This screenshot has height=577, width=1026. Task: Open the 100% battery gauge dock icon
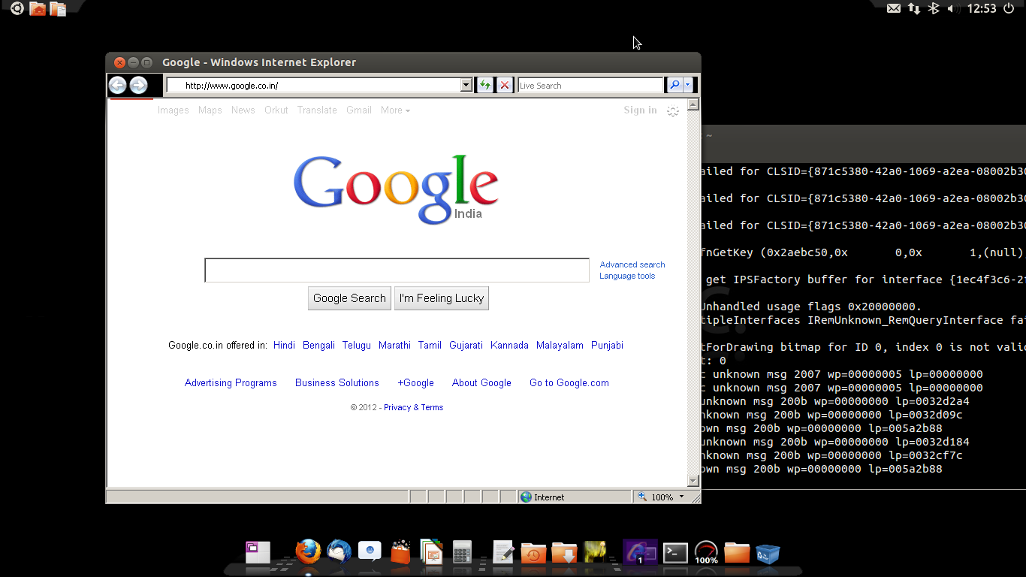pyautogui.click(x=706, y=552)
